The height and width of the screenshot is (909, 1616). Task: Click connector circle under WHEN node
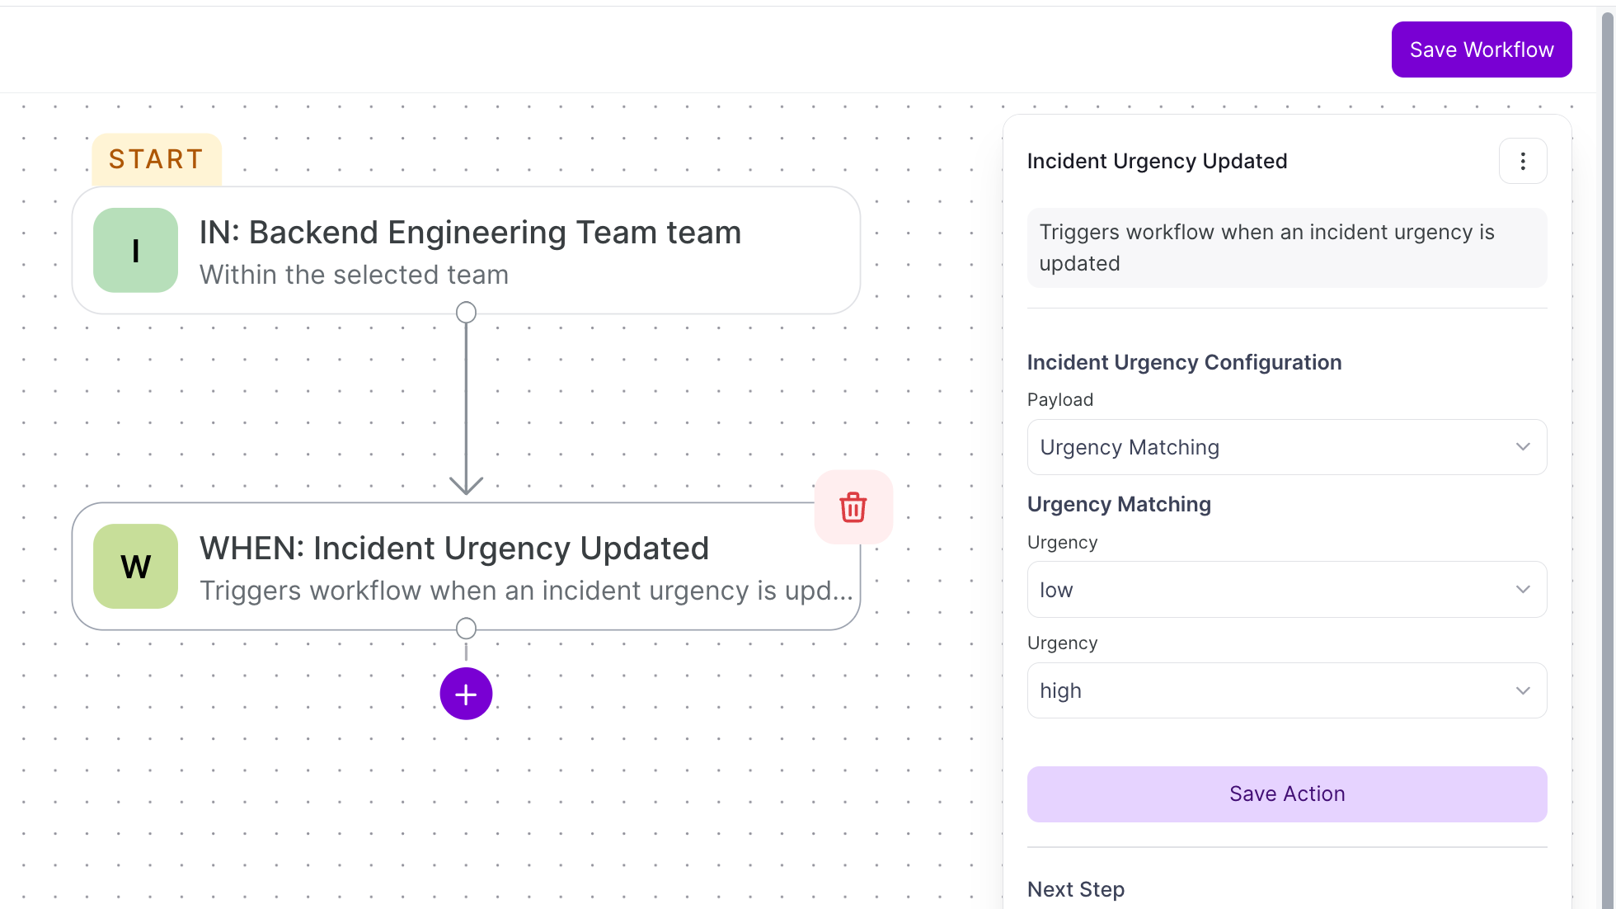(466, 629)
